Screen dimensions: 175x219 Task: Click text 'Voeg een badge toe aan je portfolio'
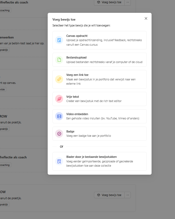[x=89, y=136]
